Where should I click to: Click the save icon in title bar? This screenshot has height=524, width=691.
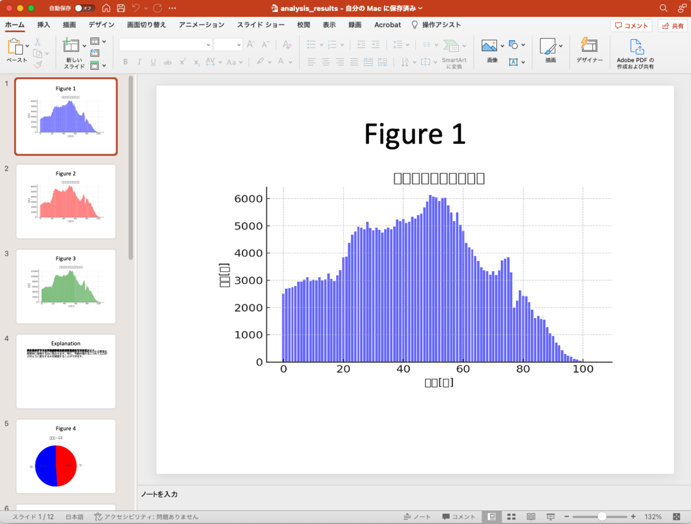tap(121, 8)
